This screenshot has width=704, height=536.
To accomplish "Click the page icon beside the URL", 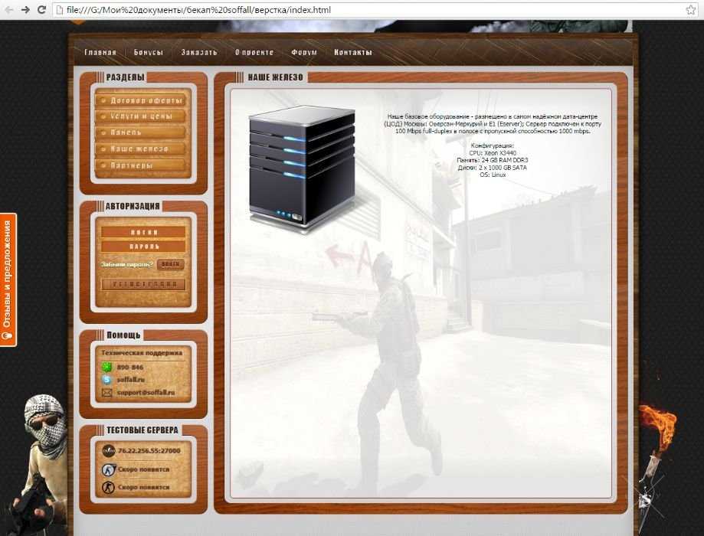I will (59, 9).
